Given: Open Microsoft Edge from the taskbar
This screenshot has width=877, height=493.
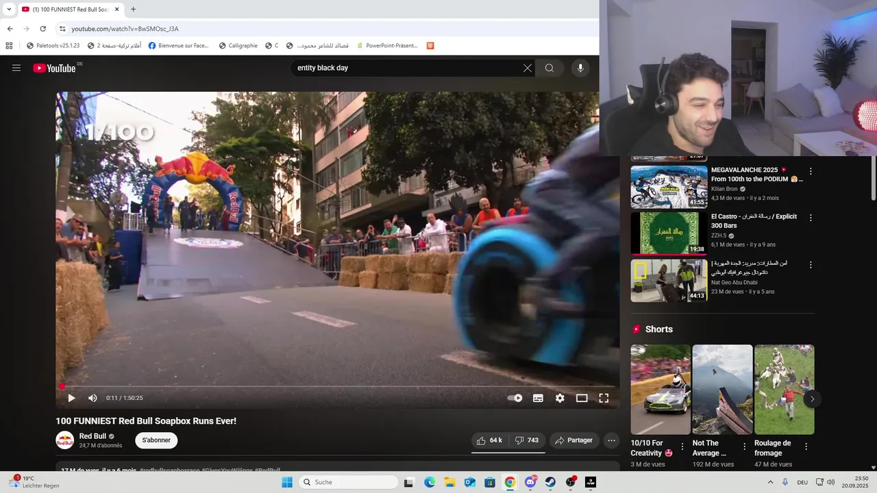Looking at the screenshot, I should coord(430,482).
